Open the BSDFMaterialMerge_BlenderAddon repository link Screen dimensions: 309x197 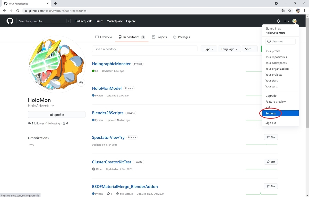tap(125, 186)
